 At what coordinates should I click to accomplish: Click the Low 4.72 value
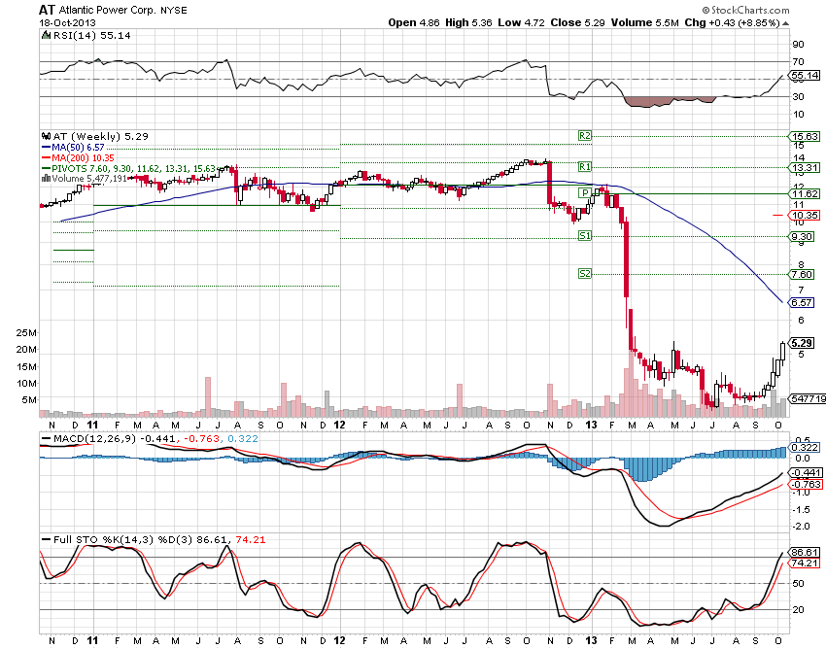pos(522,22)
